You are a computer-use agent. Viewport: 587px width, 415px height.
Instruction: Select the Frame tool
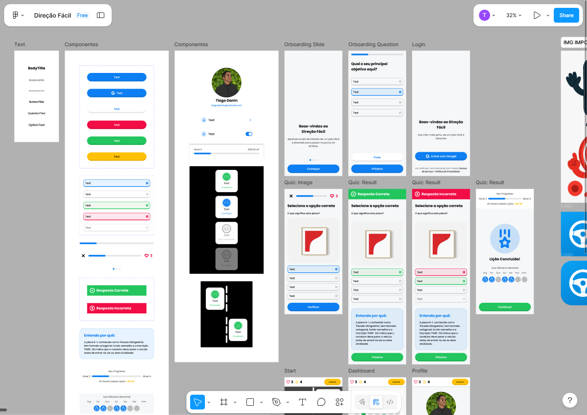coord(224,402)
